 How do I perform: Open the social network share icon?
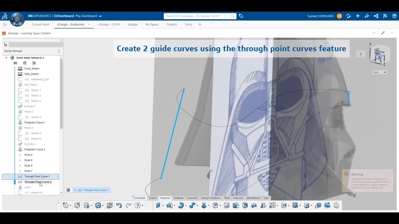point(376,16)
